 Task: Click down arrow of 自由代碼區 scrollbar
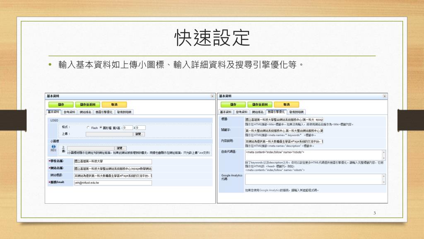pos(384,158)
